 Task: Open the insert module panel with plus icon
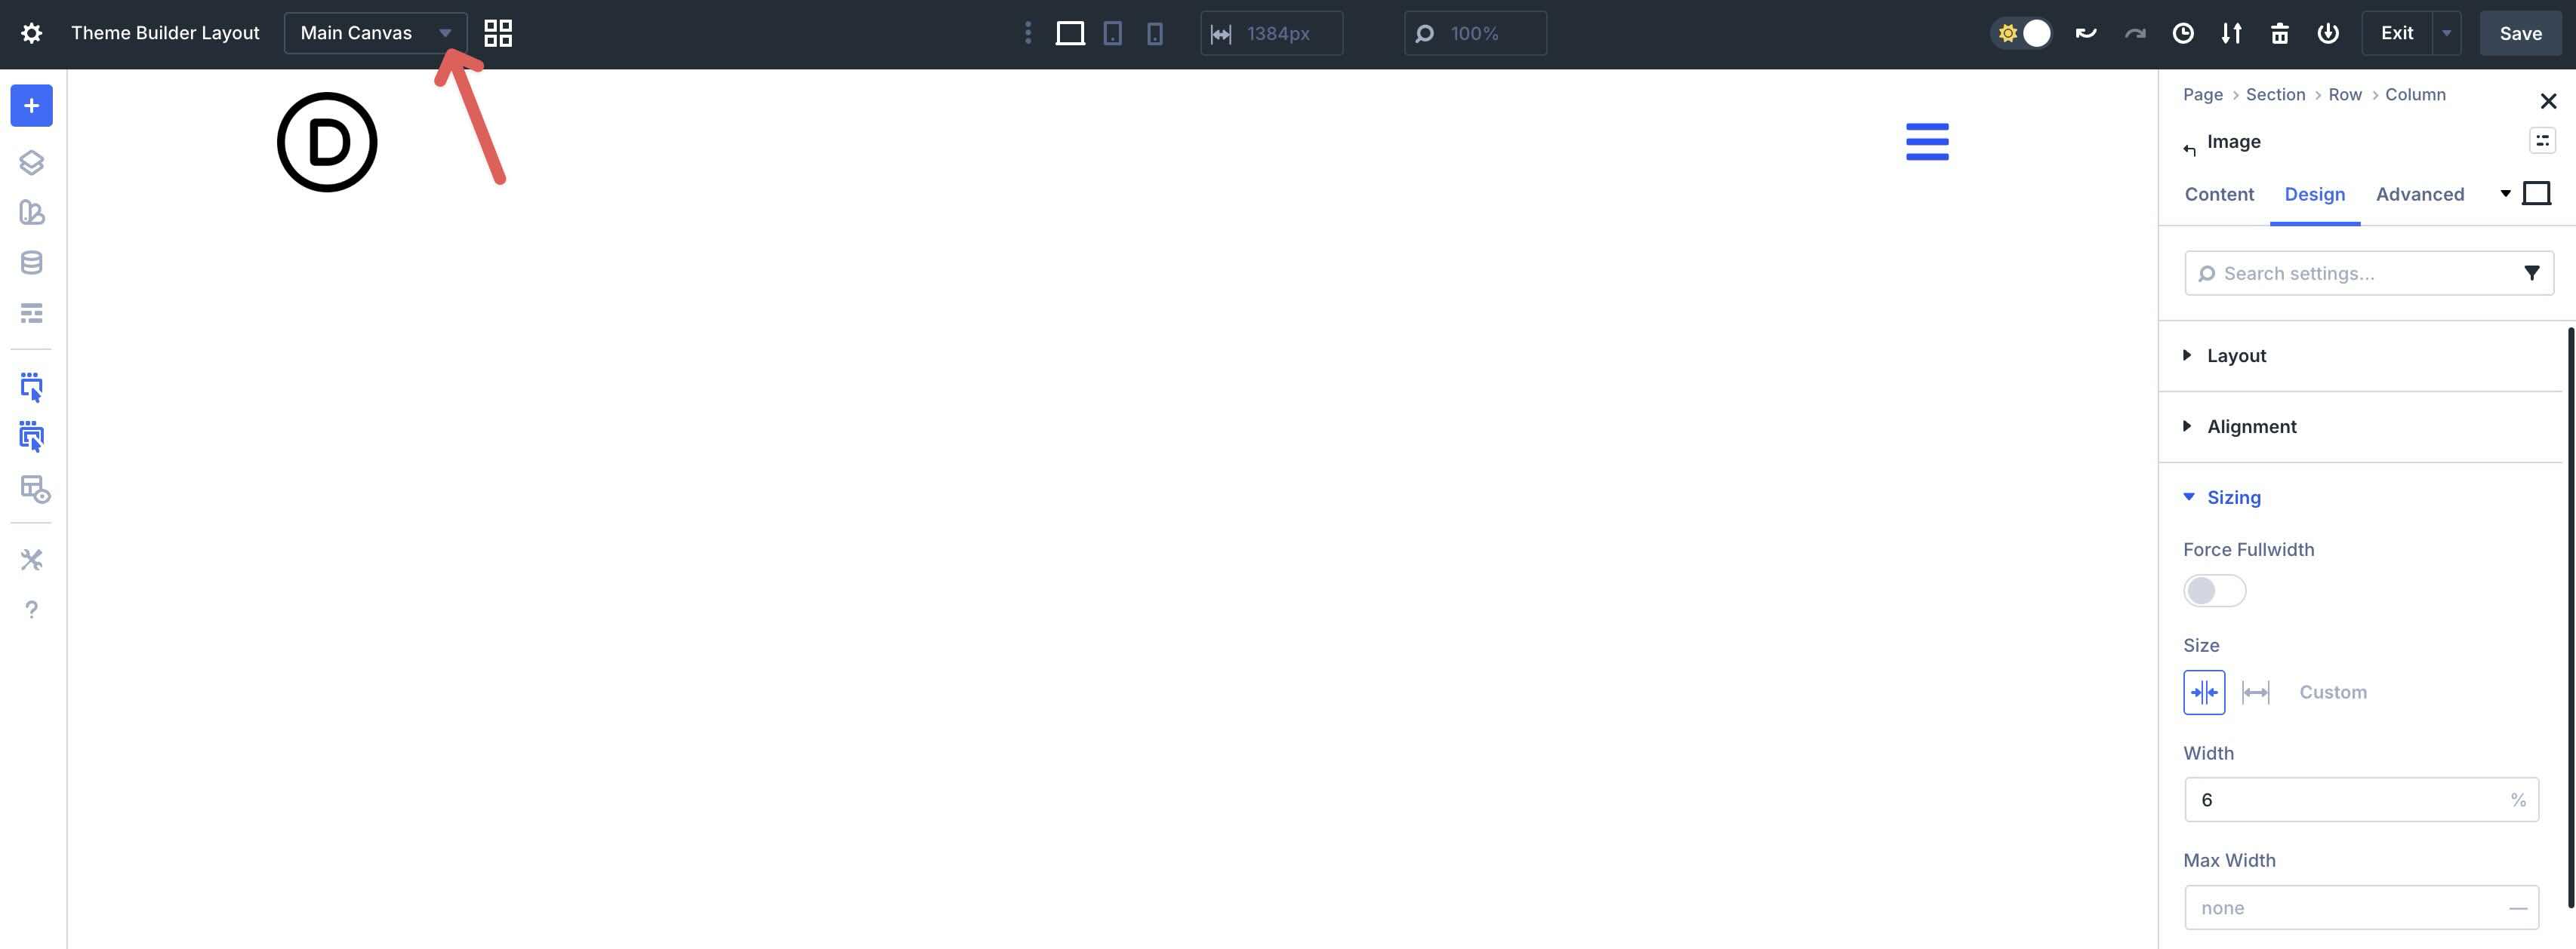pyautogui.click(x=31, y=105)
